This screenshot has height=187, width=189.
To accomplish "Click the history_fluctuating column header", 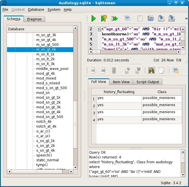I will (119, 92).
